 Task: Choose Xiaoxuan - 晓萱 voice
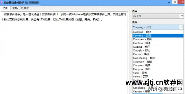(158, 62)
